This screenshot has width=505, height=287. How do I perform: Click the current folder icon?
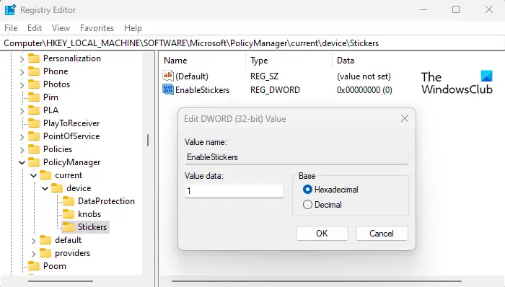[x=45, y=175]
